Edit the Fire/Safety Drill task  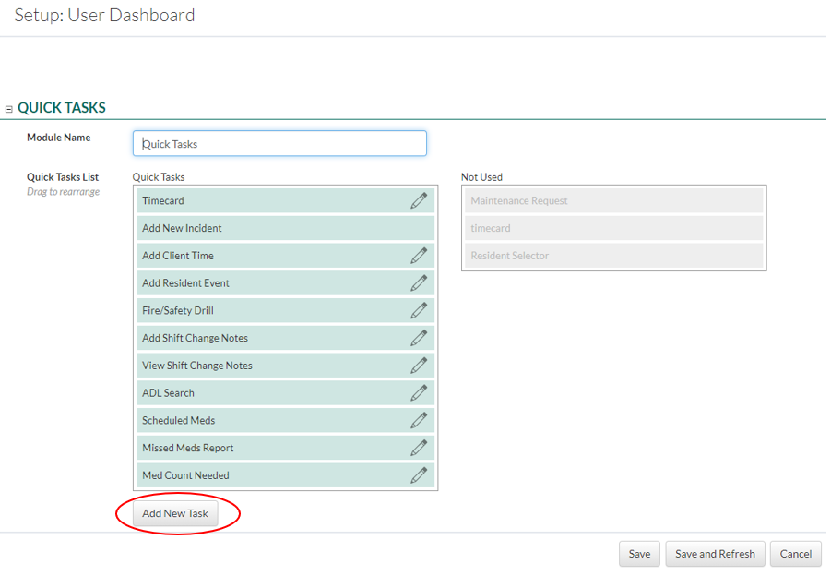(419, 311)
